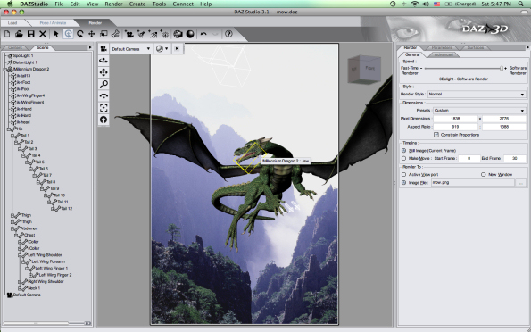Open the Default Camera view dropdown
The width and height of the screenshot is (531, 332).
pyautogui.click(x=130, y=49)
